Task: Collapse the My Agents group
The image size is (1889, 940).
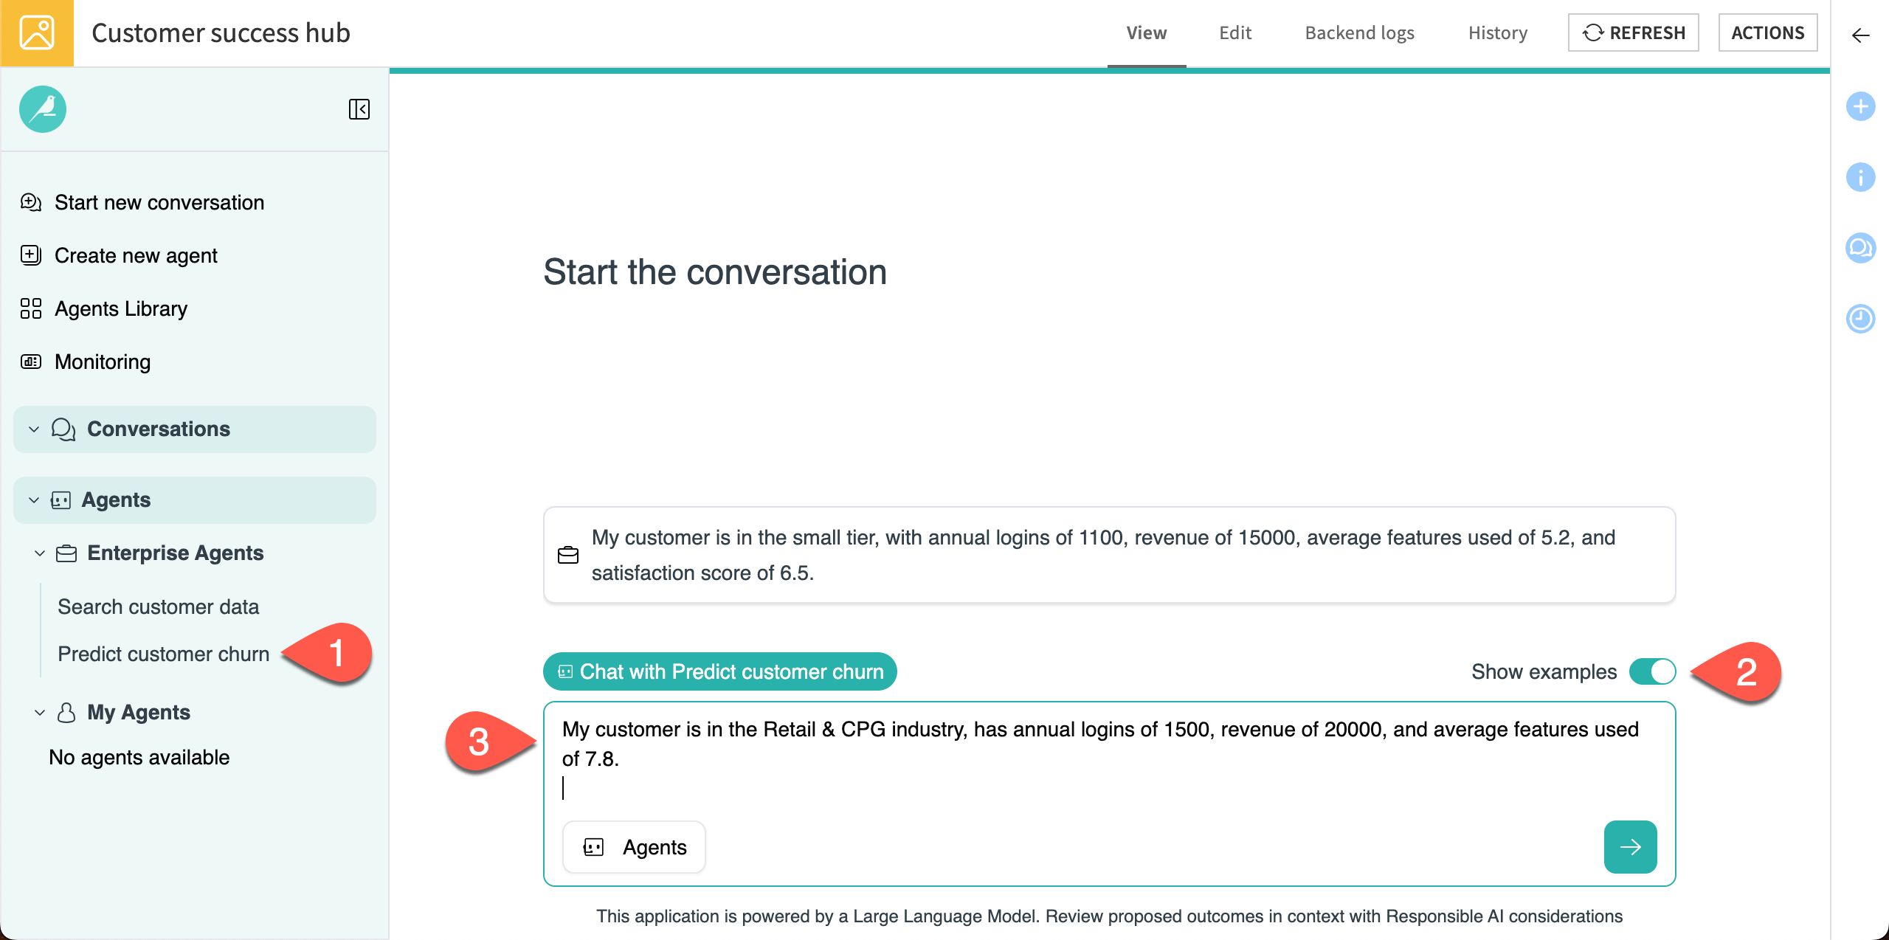Action: (x=40, y=713)
